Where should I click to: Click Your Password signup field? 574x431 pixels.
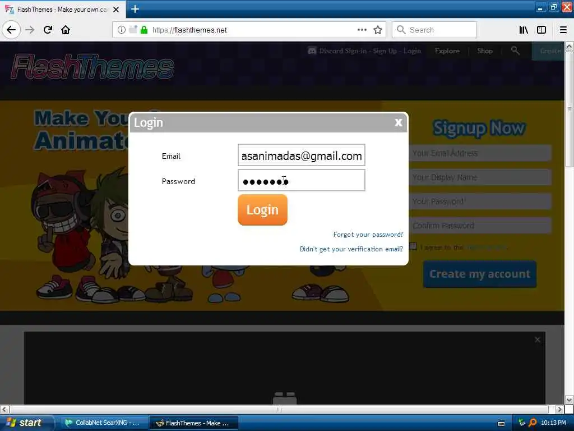click(480, 201)
